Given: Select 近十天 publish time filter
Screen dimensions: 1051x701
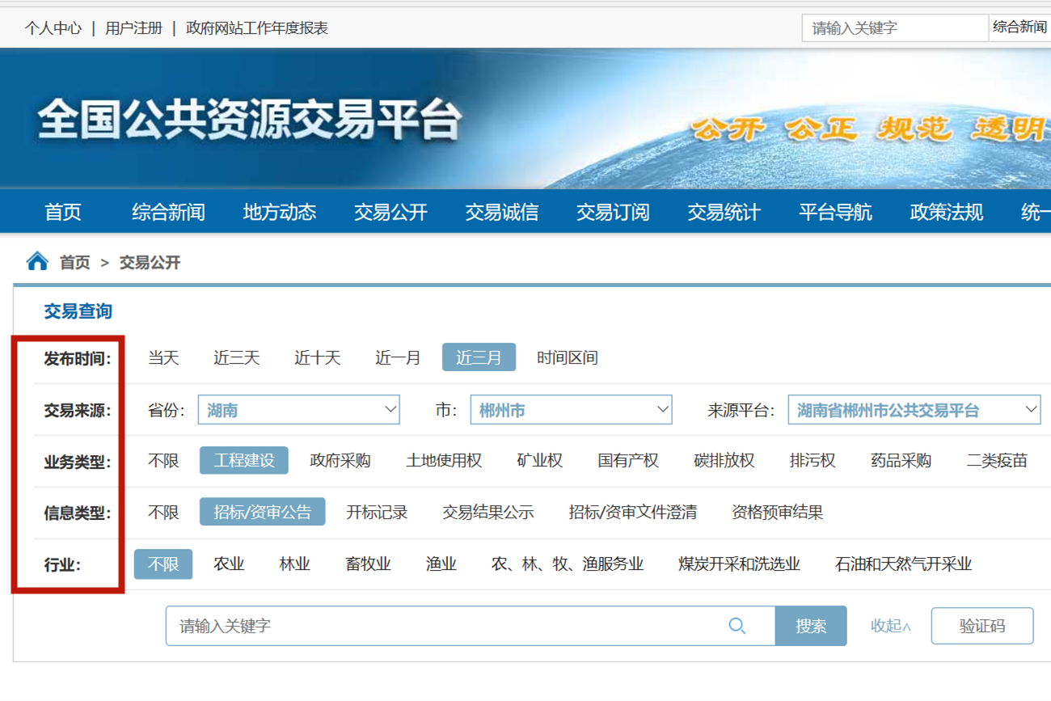Looking at the screenshot, I should (317, 357).
